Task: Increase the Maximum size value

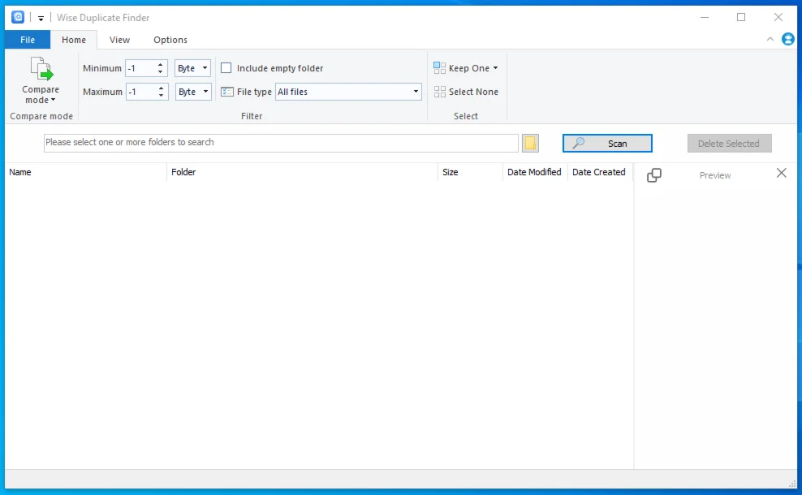Action: click(x=161, y=88)
